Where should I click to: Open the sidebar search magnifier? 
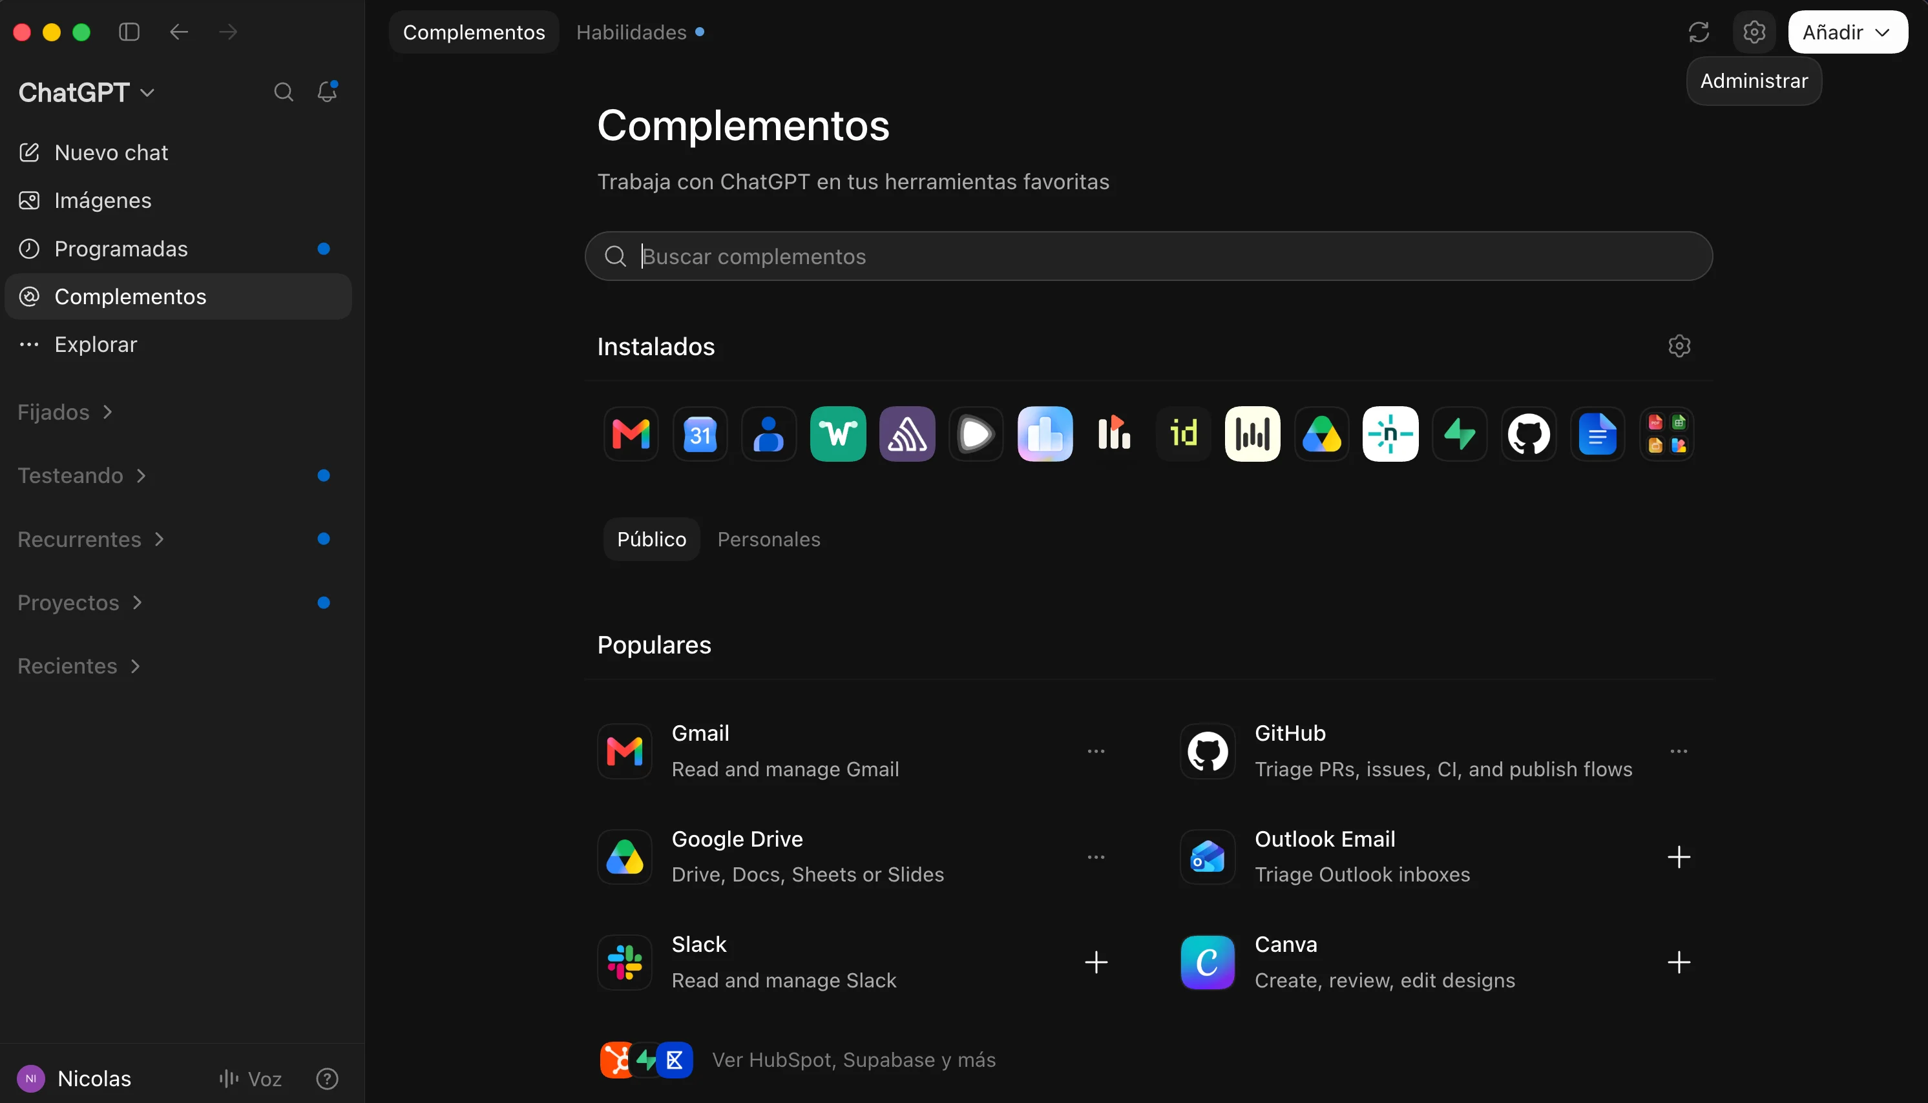[x=284, y=92]
